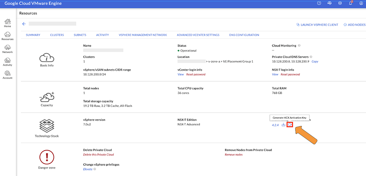
Task: Click the vSphere version 7.0u2 value
Action: pyautogui.click(x=87, y=124)
